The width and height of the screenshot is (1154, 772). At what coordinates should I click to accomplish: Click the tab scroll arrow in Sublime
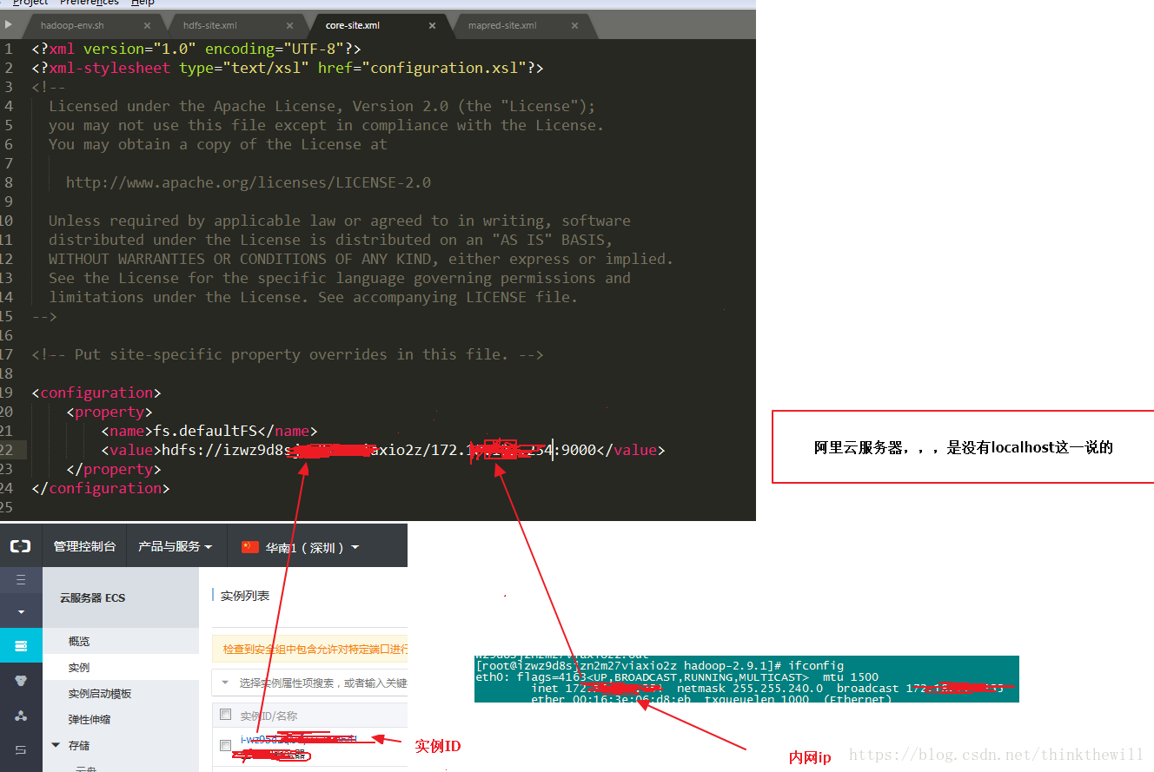9,24
